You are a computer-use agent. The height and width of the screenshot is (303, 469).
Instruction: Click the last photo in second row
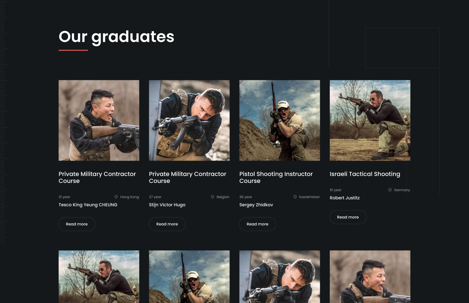[x=370, y=277]
